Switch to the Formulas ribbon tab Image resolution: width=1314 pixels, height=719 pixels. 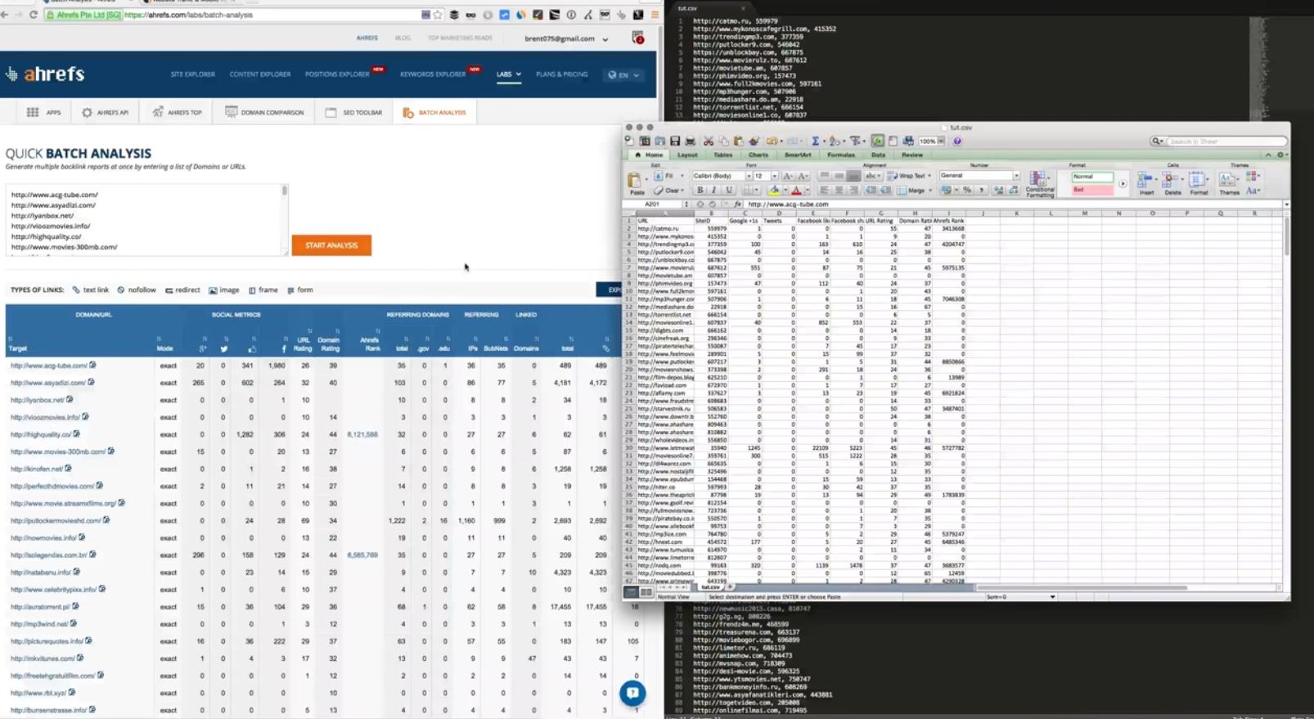841,155
